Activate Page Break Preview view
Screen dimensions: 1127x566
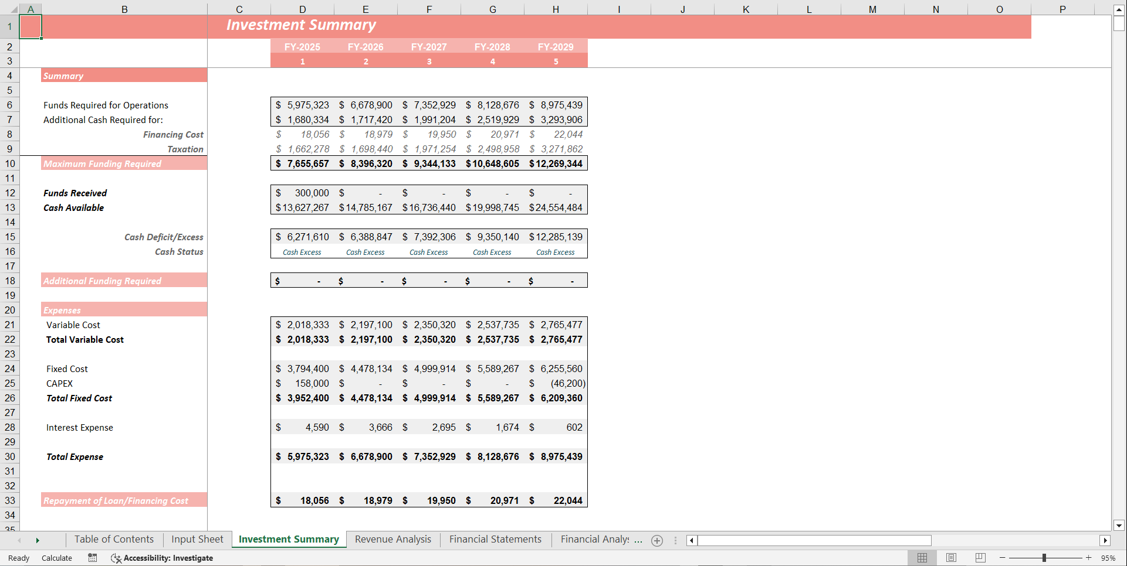(x=980, y=557)
